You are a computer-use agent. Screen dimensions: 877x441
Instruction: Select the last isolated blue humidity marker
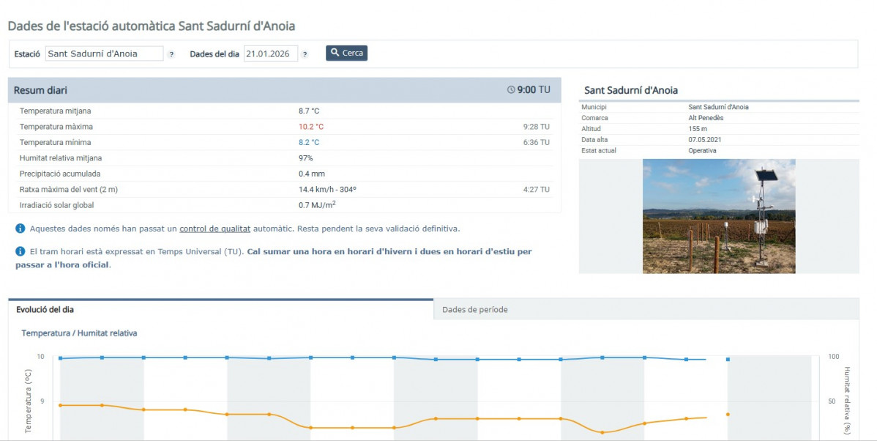pyautogui.click(x=728, y=359)
